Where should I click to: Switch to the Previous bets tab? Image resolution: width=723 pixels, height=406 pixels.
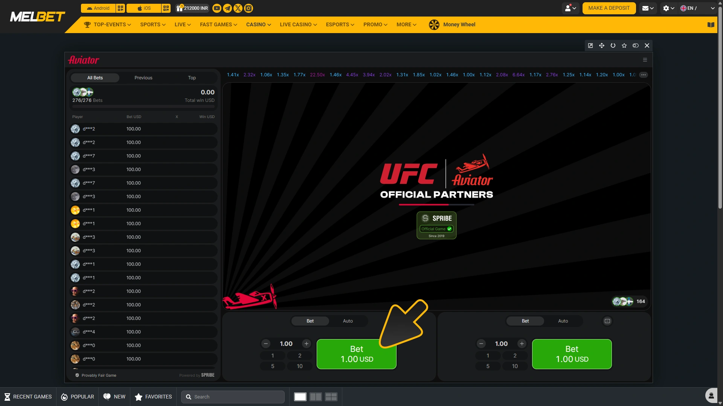tap(143, 78)
